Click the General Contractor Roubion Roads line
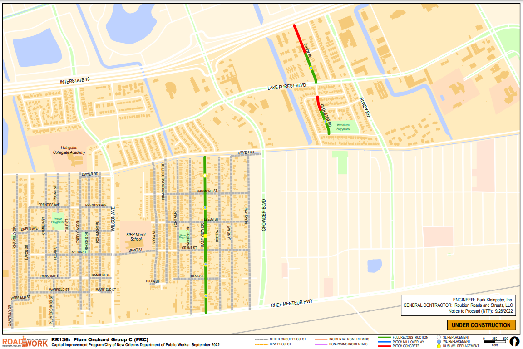523x349 pixels. click(458, 305)
